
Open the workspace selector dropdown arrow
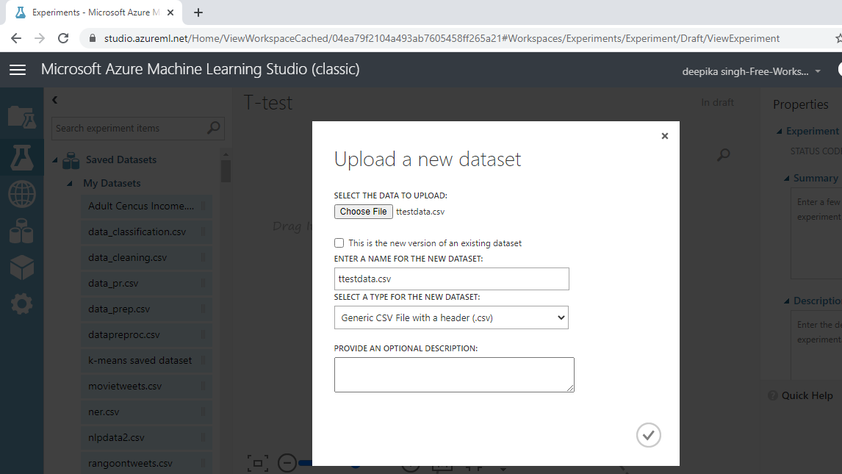pos(818,71)
